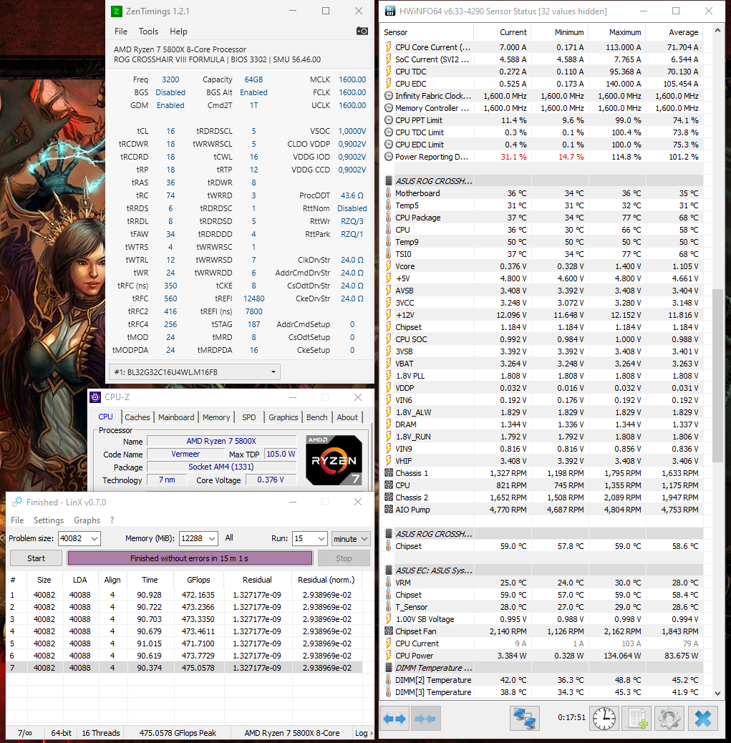Switch to CPU-Z Bench tab
The image size is (731, 743).
point(316,417)
